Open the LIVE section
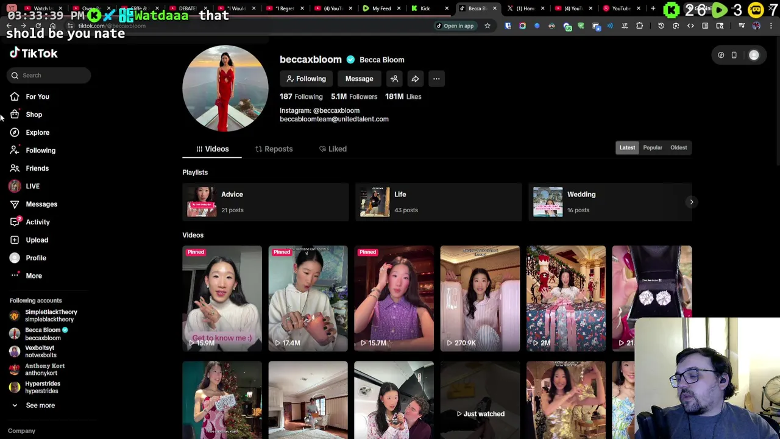Image resolution: width=780 pixels, height=439 pixels. [x=32, y=186]
